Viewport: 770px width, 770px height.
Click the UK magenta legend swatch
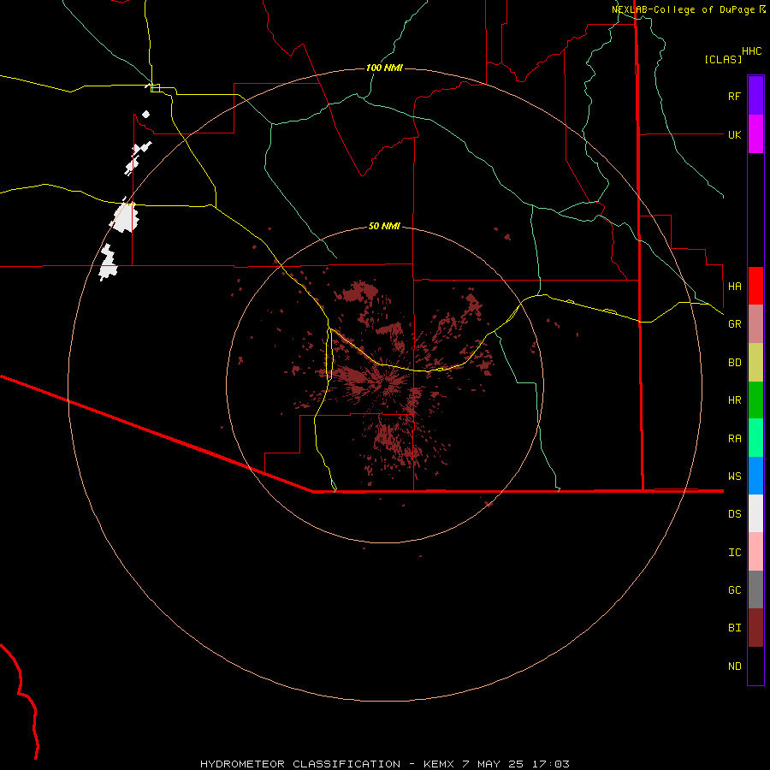coord(755,133)
